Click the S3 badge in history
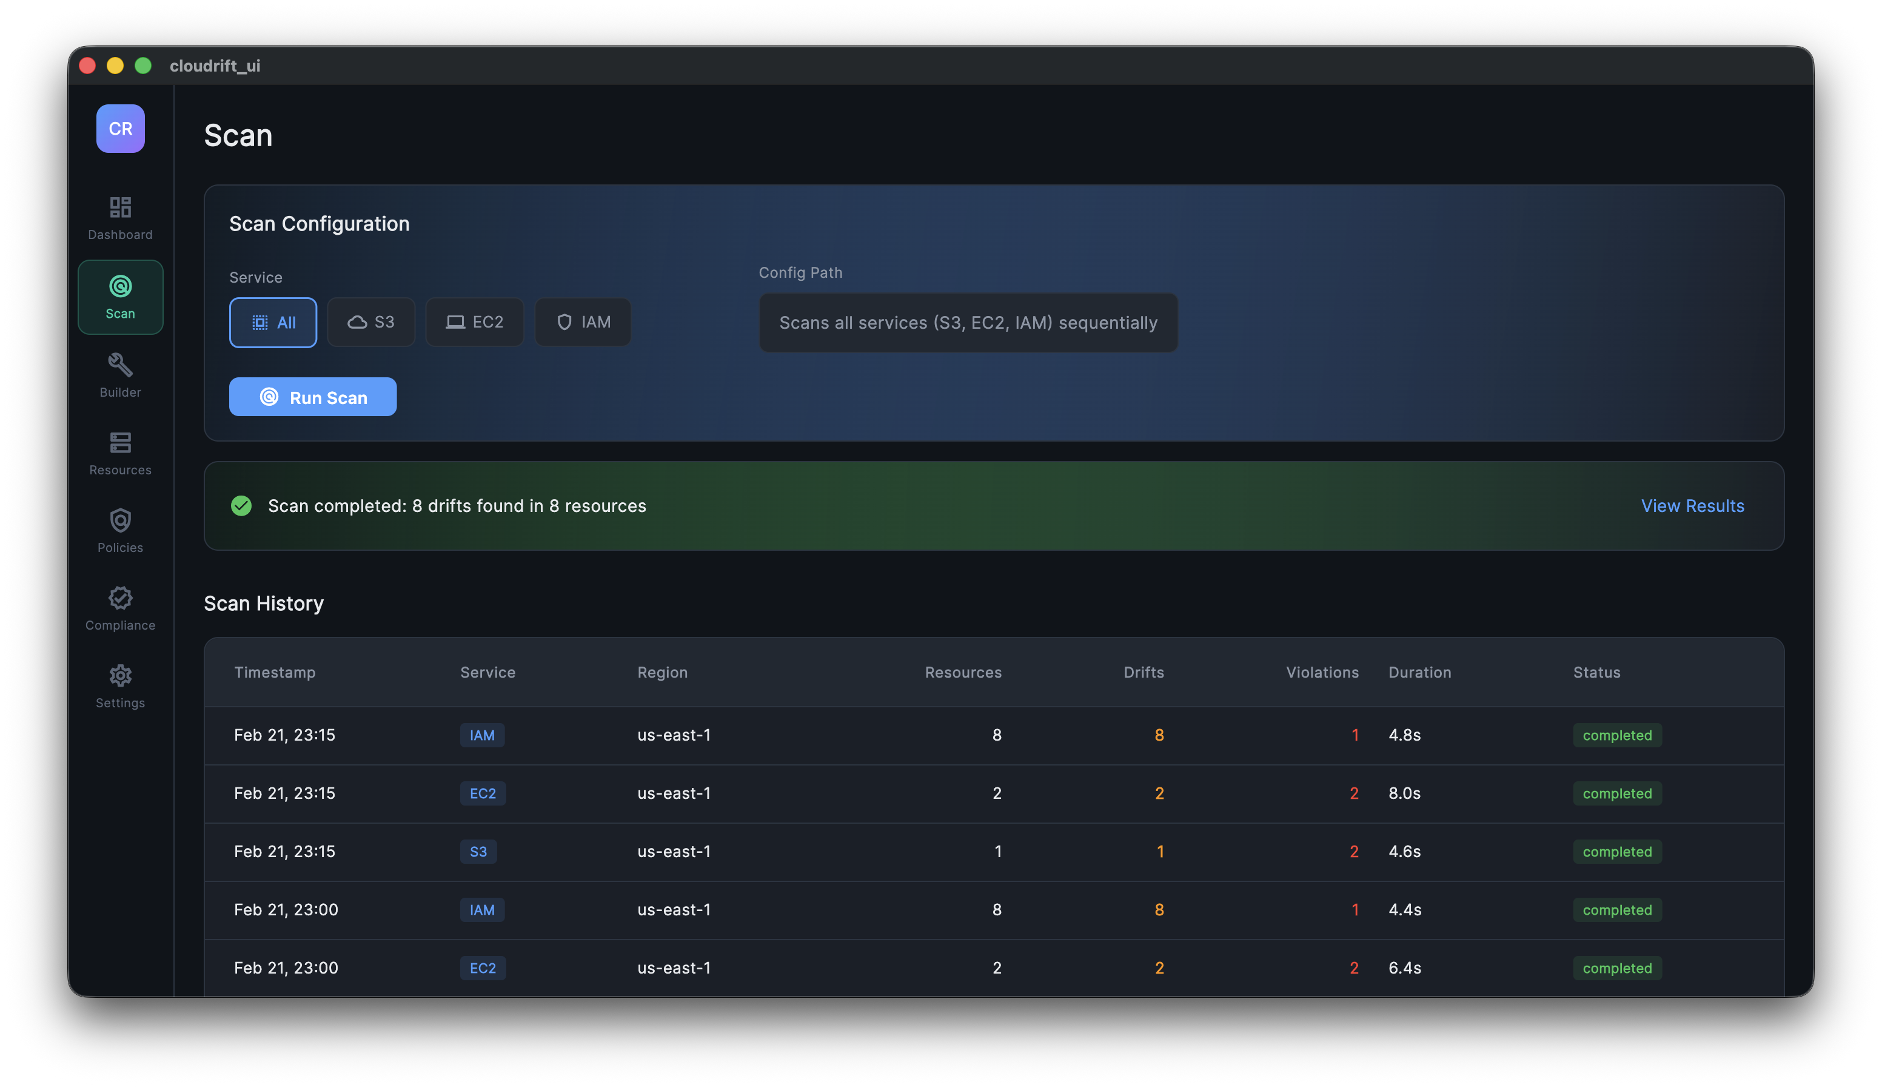 click(x=478, y=851)
